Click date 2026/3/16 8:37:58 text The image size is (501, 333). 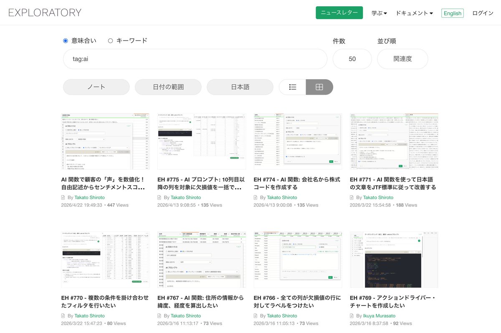click(369, 323)
